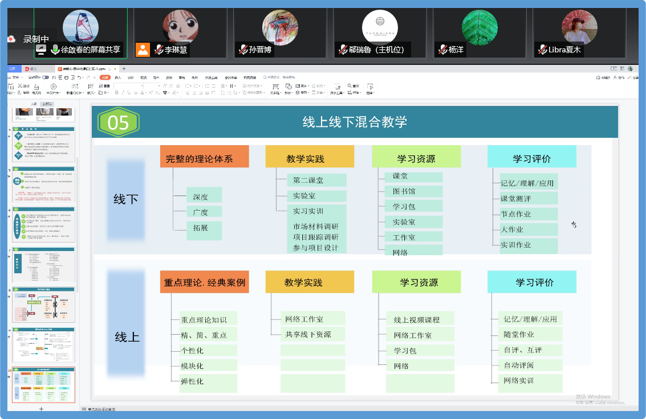Select the last slide thumbnail in panel
Screen dimensions: 646x419
[x=44, y=385]
